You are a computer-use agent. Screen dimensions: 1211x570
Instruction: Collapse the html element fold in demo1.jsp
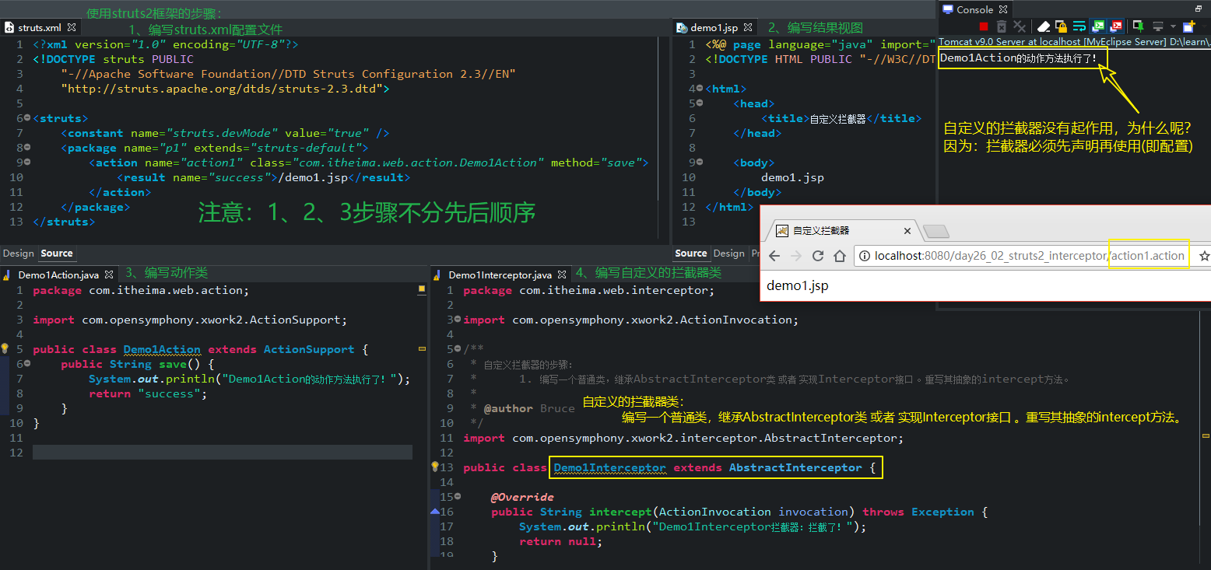699,89
